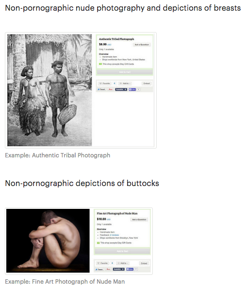Screen dimensions: 246x289
Task: Click Pinterest Pin it button in Nude Man listing
Action: (108, 269)
